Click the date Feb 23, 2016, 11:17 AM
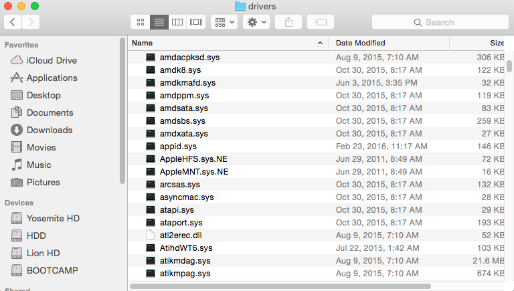The image size is (514, 291). pyautogui.click(x=381, y=147)
